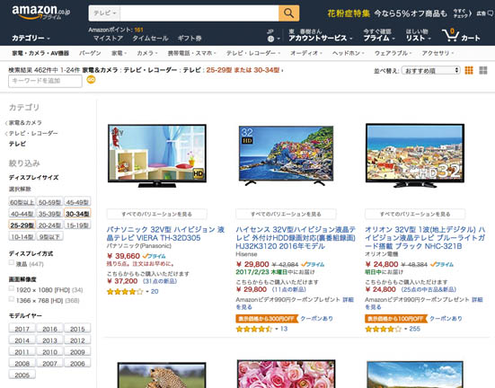The image size is (495, 388).
Task: Select the 40-44型 display size button
Action: pos(22,214)
